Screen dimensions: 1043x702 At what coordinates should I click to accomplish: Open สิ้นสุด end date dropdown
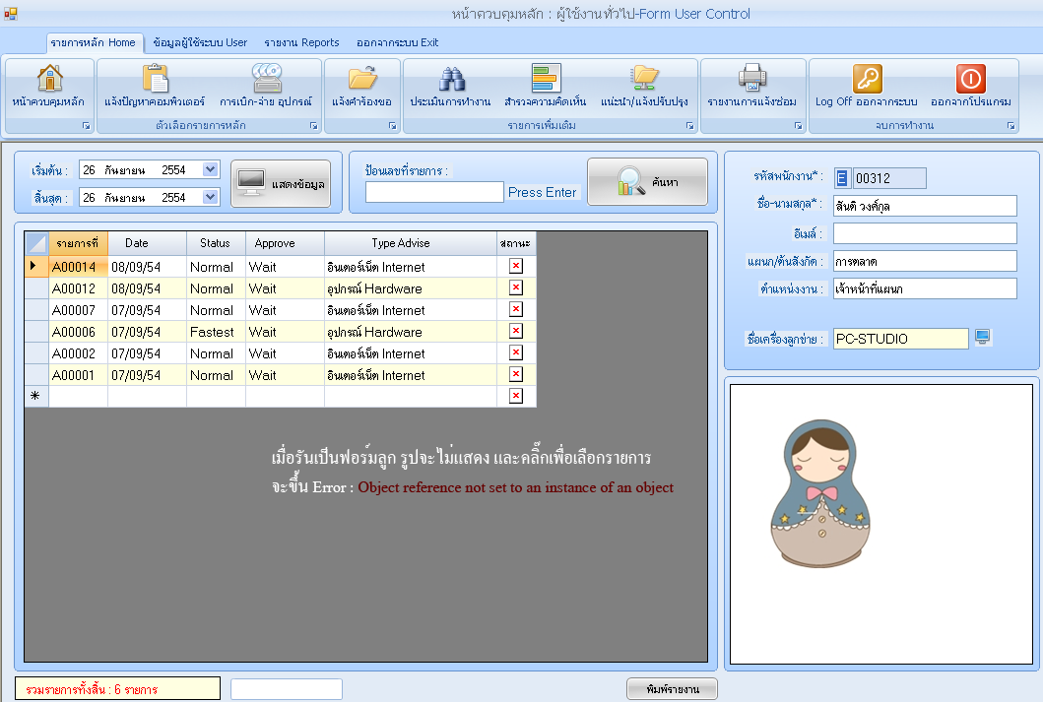210,197
